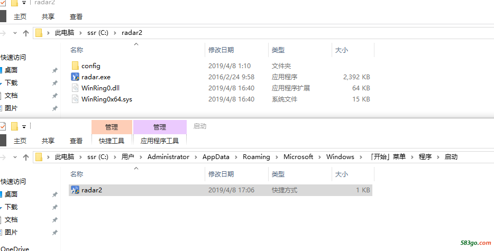Open recent locations dropdown in radar2 window
This screenshot has width=494, height=251.
15,33
